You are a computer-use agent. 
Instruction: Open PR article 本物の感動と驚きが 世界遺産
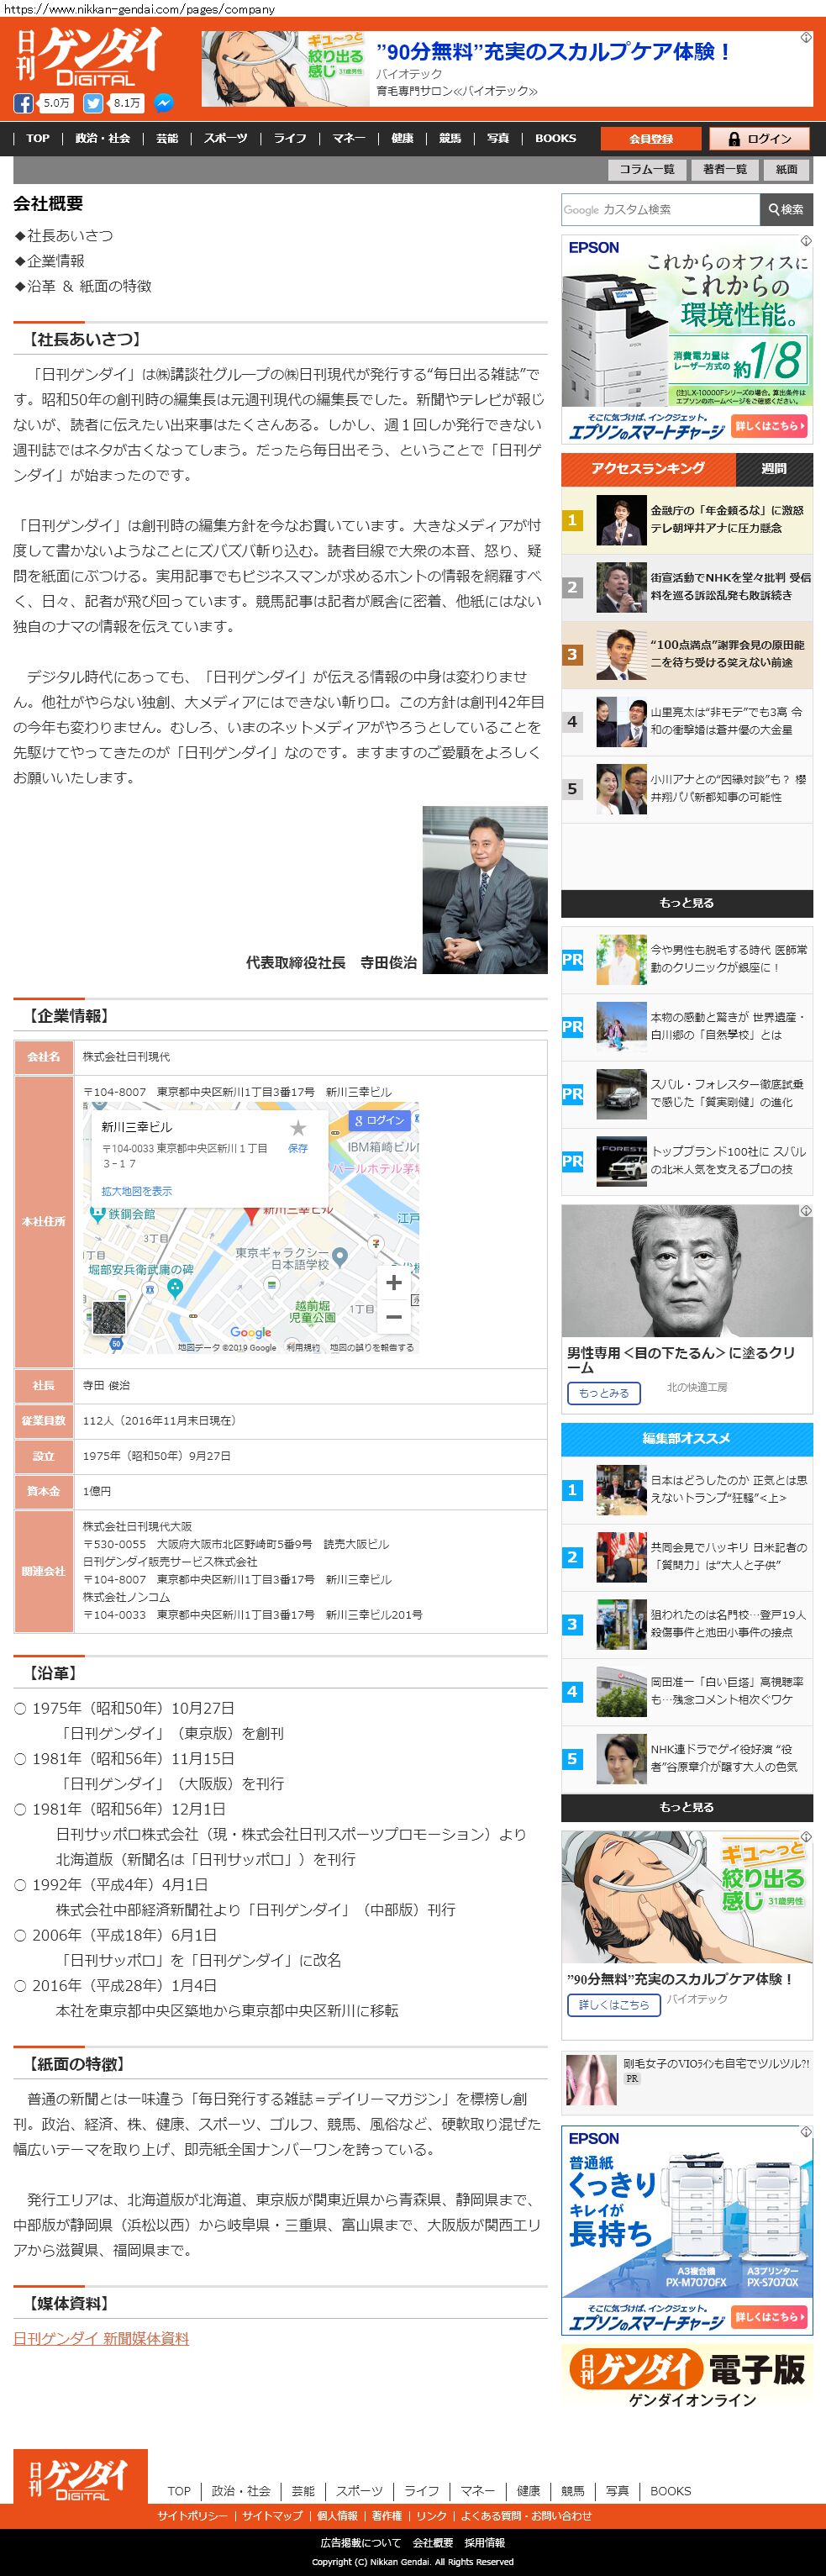pos(686,1026)
